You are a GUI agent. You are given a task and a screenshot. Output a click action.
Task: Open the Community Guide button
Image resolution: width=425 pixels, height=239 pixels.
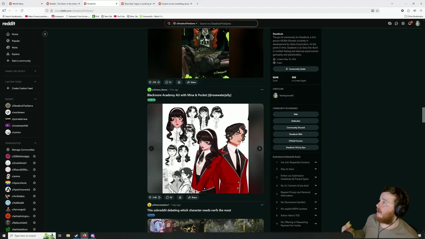click(296, 69)
